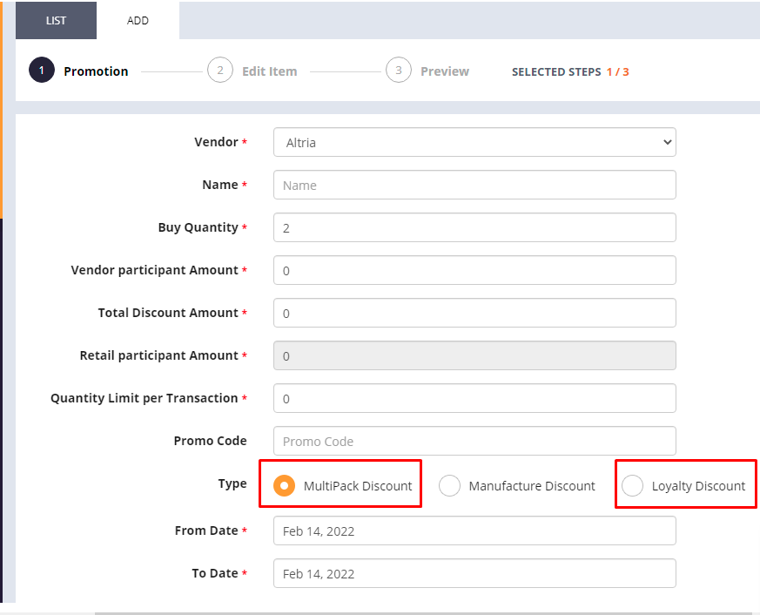The height and width of the screenshot is (615, 760).
Task: Click the step 3 Preview circle
Action: [x=399, y=71]
